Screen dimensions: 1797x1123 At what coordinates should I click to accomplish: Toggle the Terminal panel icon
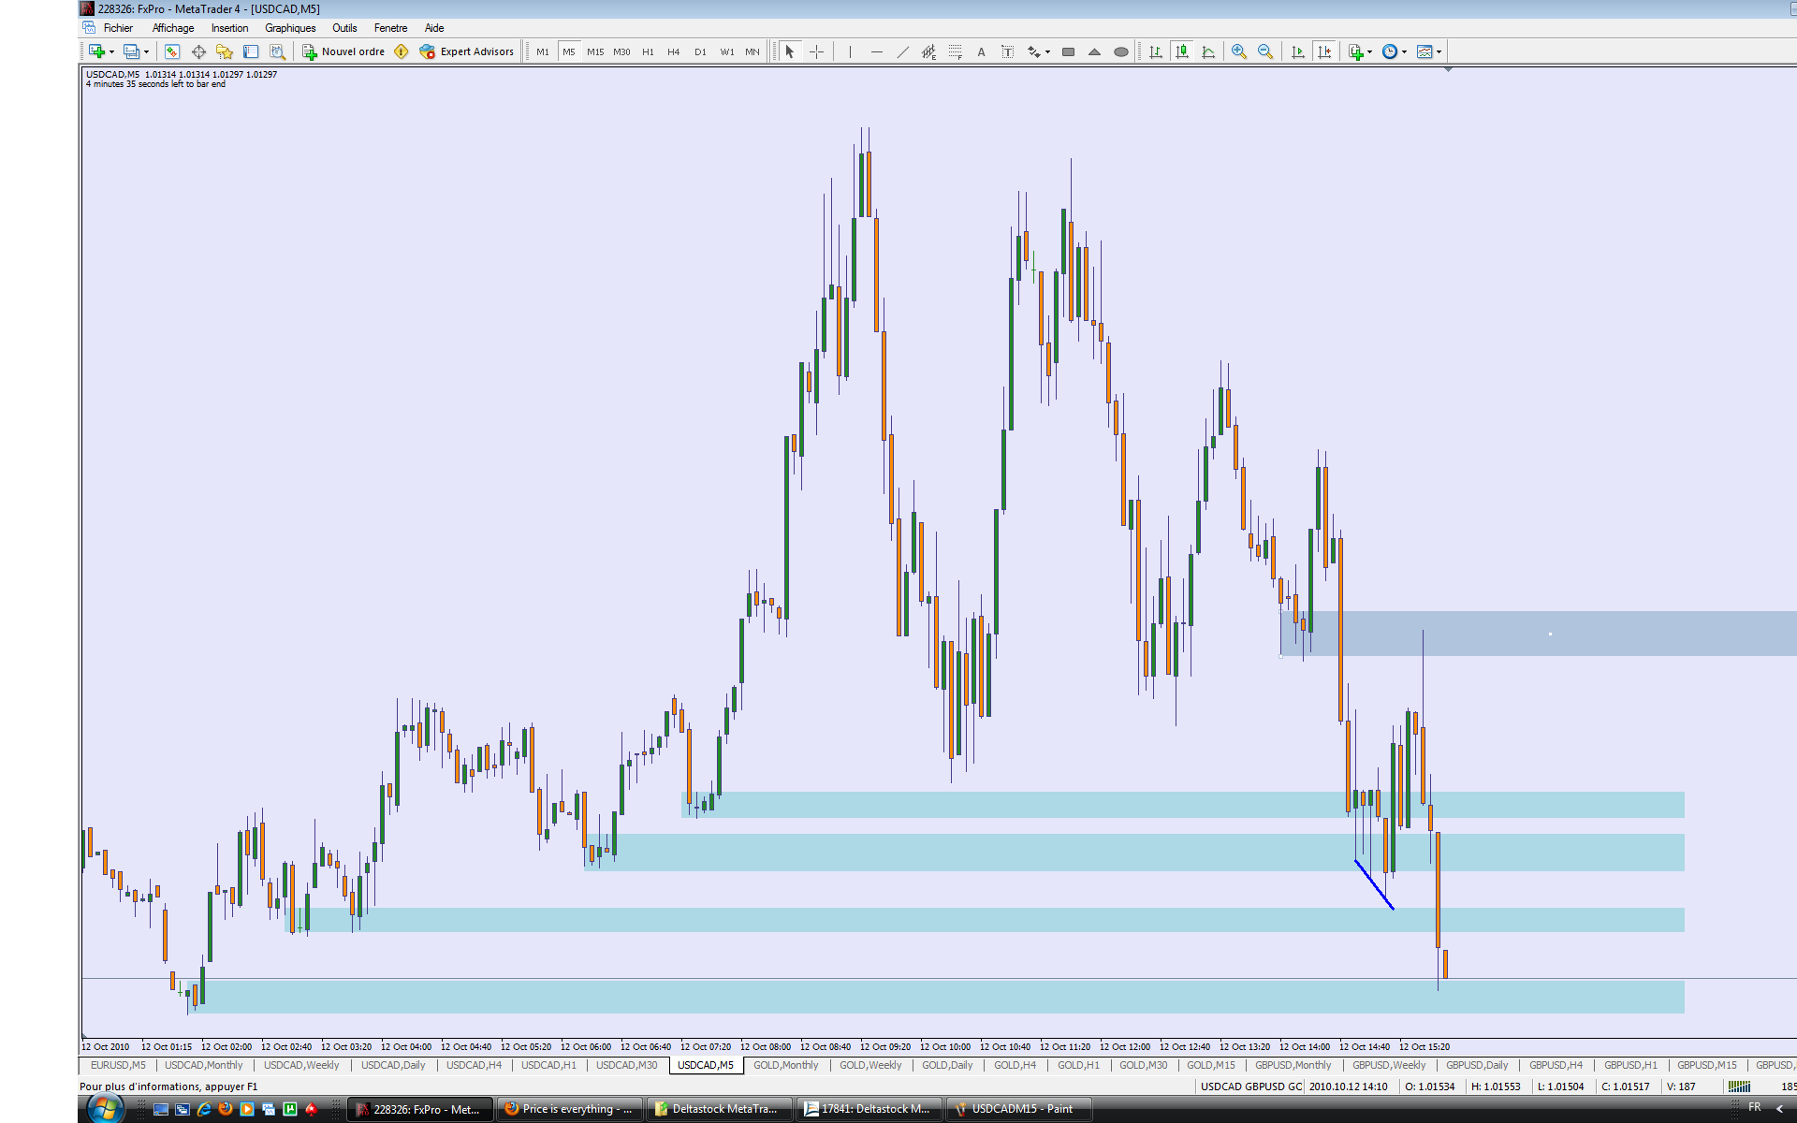(x=251, y=51)
